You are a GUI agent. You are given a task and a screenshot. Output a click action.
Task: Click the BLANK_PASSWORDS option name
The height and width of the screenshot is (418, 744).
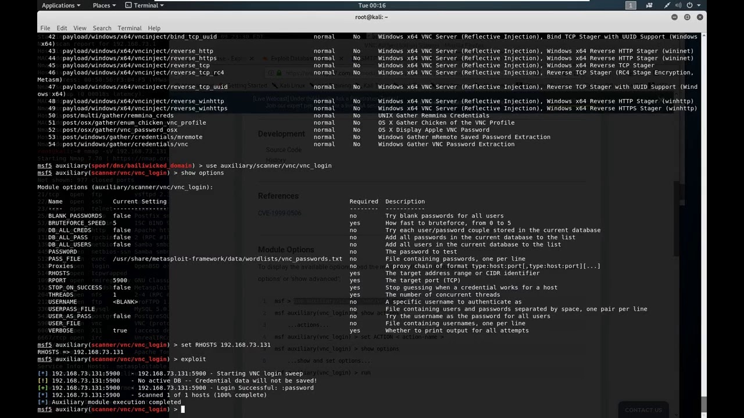tap(75, 216)
